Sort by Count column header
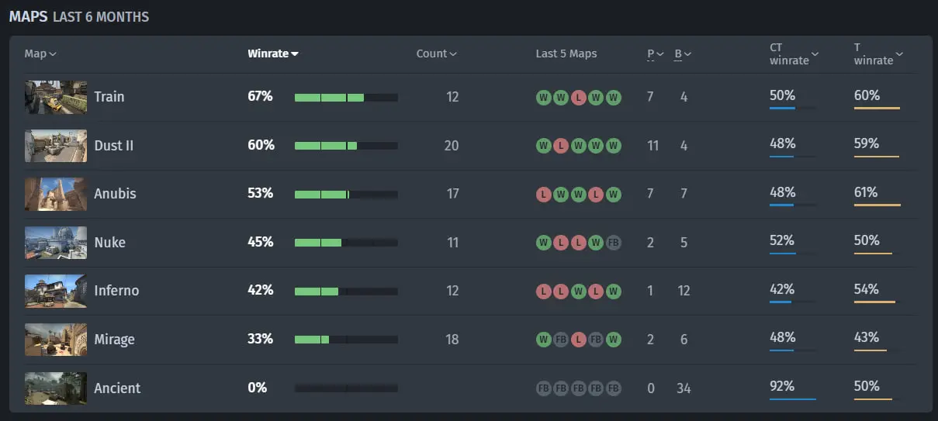This screenshot has width=938, height=421. click(x=437, y=53)
